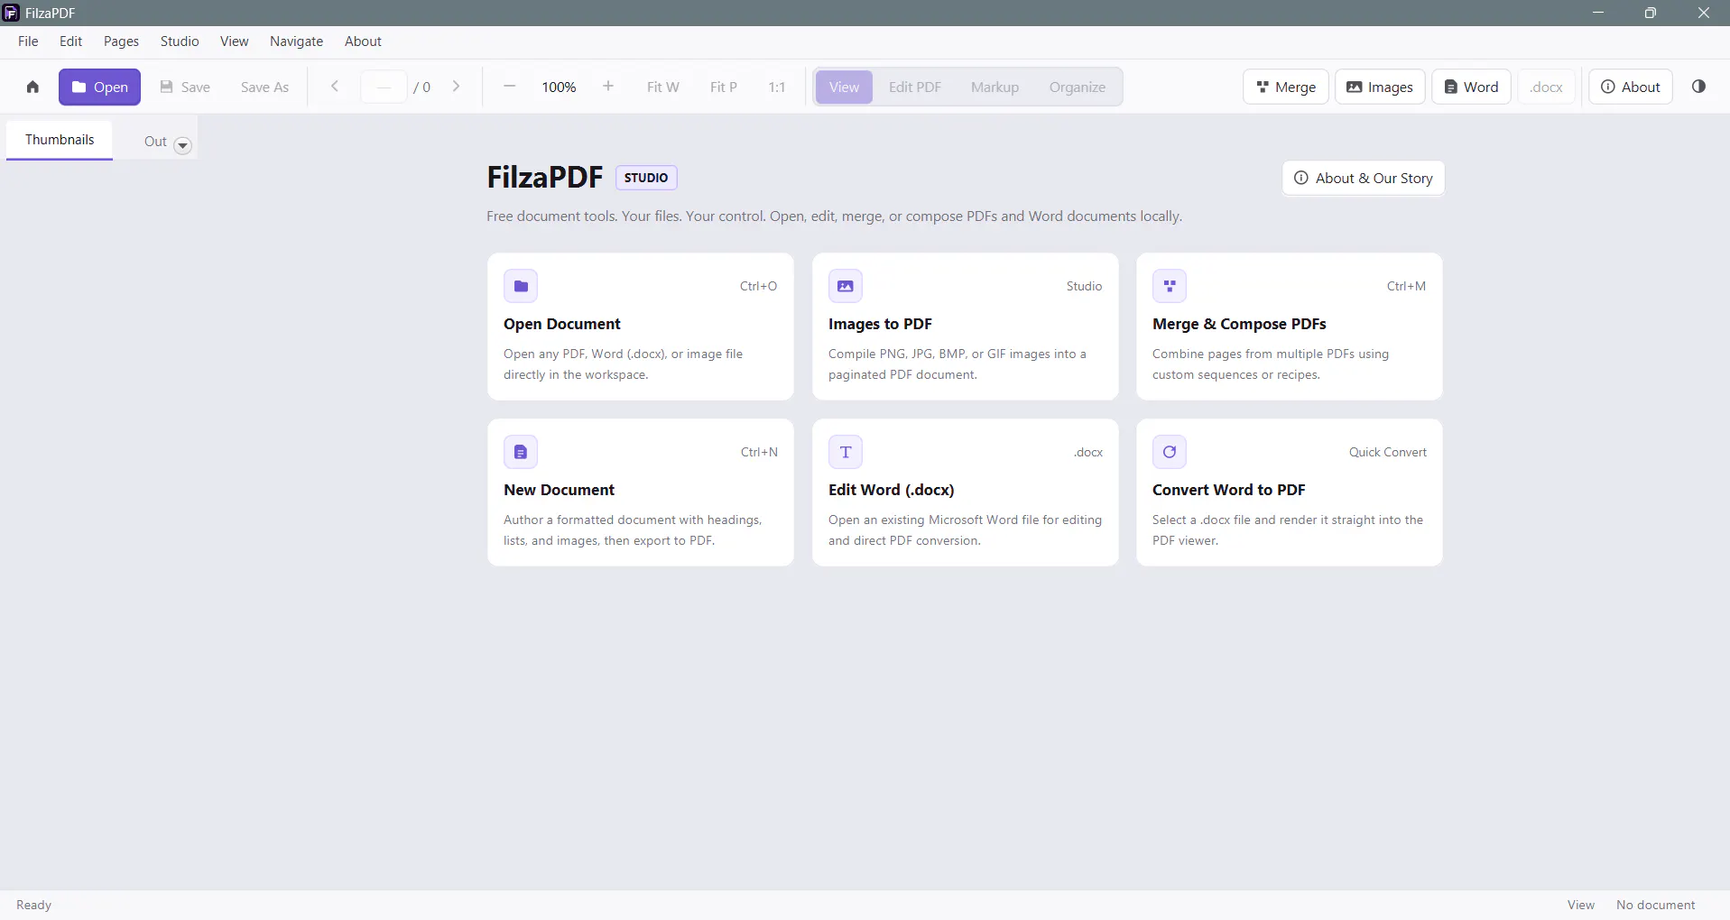The height and width of the screenshot is (920, 1730).
Task: Click the Merge toolbar button
Action: coord(1285,87)
